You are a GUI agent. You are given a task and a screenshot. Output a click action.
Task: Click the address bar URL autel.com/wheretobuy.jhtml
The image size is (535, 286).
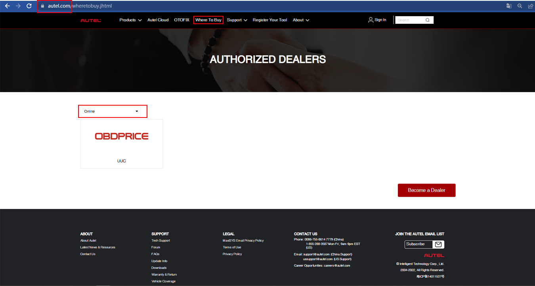[x=80, y=6]
